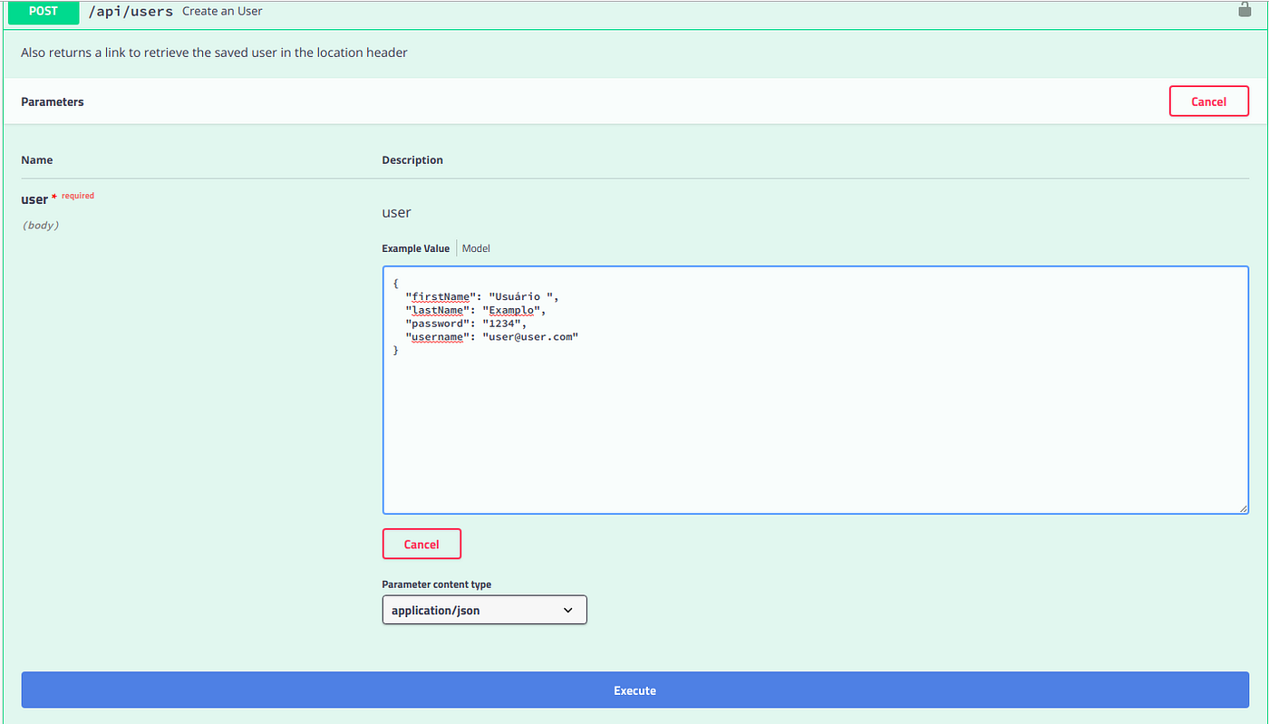Open the Parameter content type dropdown
The image size is (1269, 724).
pos(484,609)
